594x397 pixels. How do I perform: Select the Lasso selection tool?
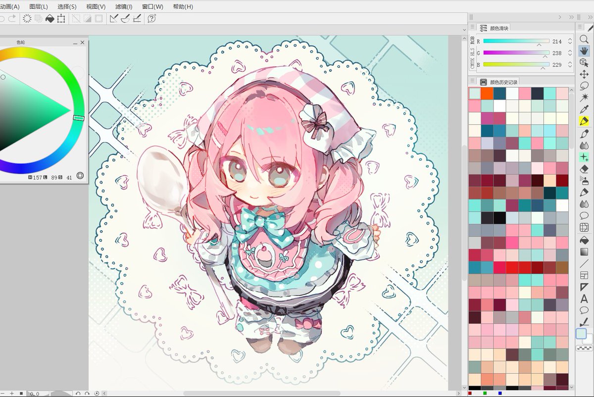tap(584, 86)
